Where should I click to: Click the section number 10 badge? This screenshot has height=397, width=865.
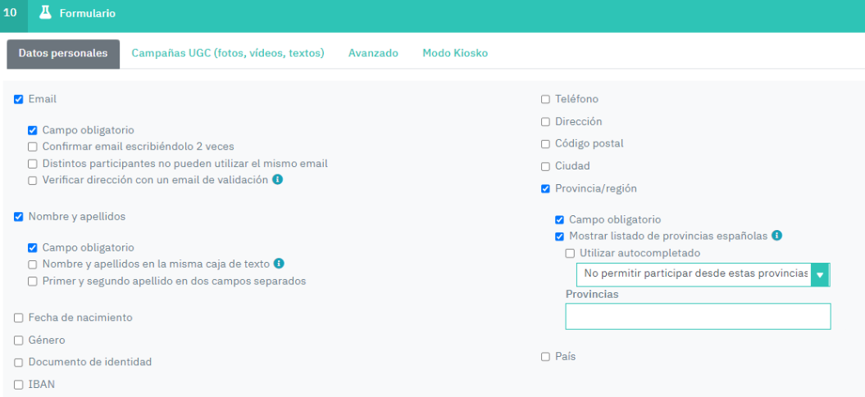point(10,13)
